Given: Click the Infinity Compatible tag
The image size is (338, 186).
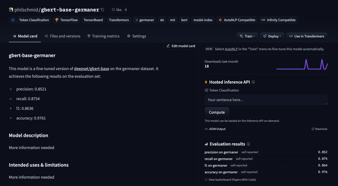Looking at the screenshot, I should [x=278, y=20].
